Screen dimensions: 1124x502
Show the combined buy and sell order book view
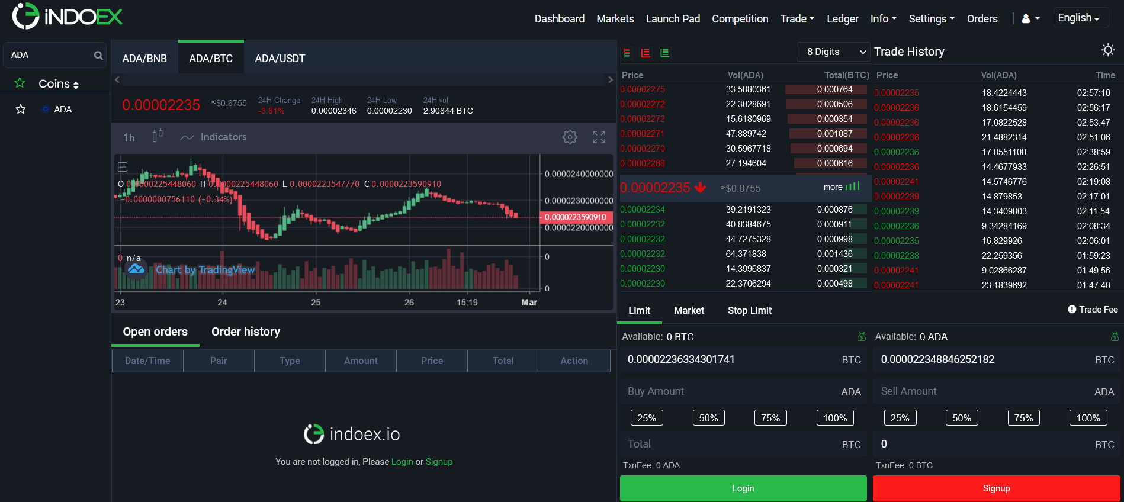pos(627,53)
